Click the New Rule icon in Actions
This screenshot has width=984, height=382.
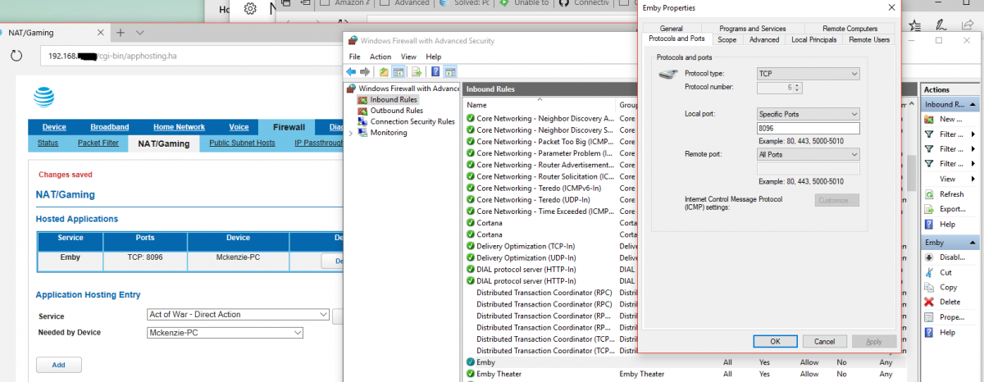pyautogui.click(x=929, y=119)
